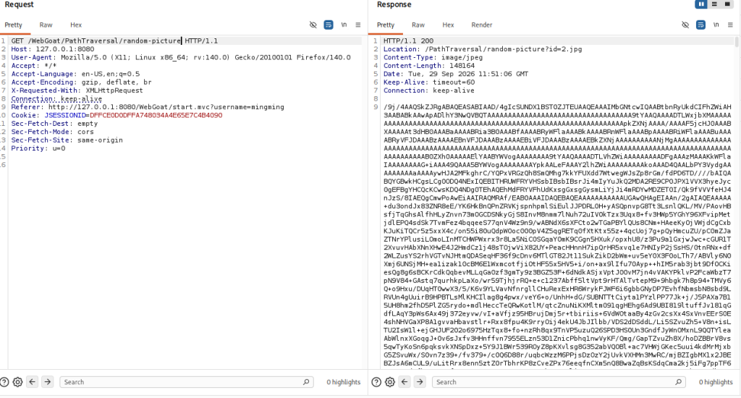Click Sec-Fetch-Mode cors header
This screenshot has width=741, height=398.
click(52, 132)
